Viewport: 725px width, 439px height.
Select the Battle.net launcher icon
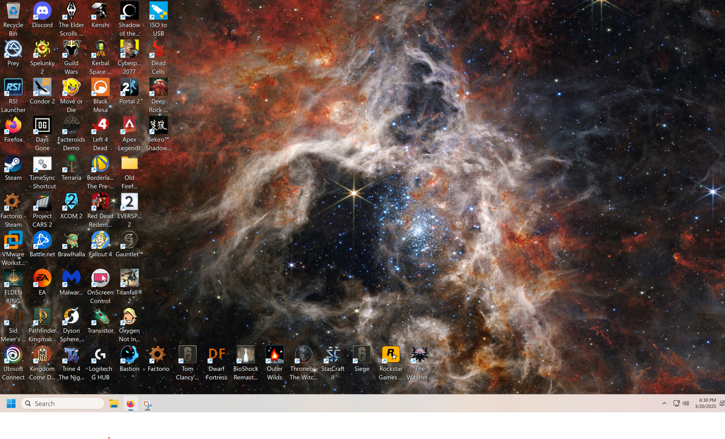click(42, 241)
